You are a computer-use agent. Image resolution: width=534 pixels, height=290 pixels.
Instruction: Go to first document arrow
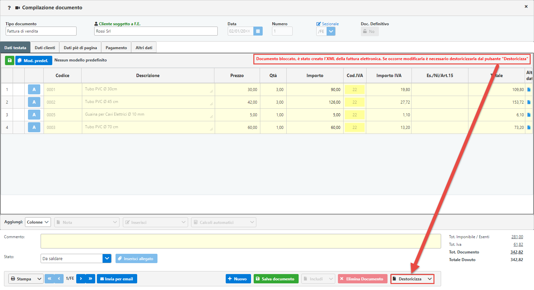pos(49,279)
